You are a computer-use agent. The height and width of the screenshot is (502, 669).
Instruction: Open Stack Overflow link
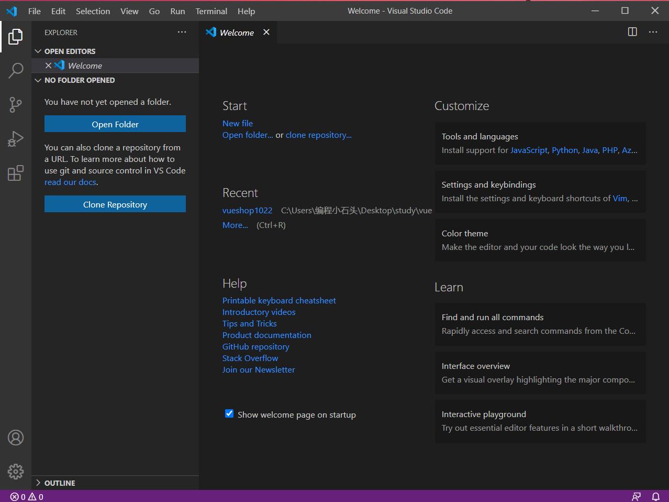pos(250,358)
